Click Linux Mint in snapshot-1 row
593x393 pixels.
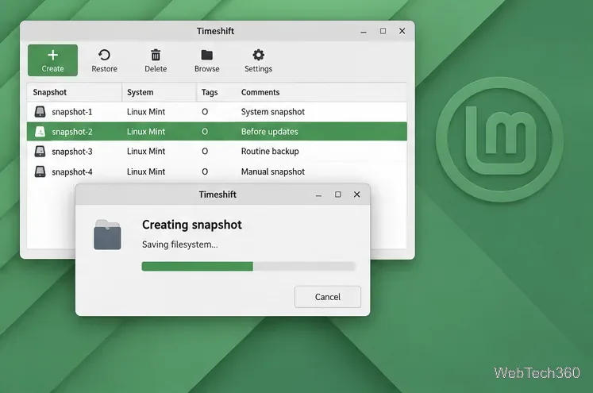pyautogui.click(x=146, y=112)
